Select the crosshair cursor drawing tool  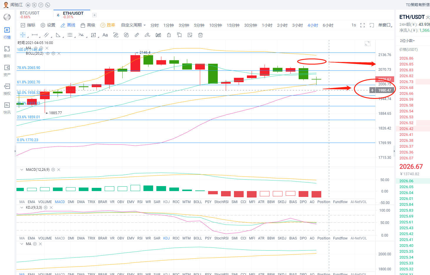point(23,35)
